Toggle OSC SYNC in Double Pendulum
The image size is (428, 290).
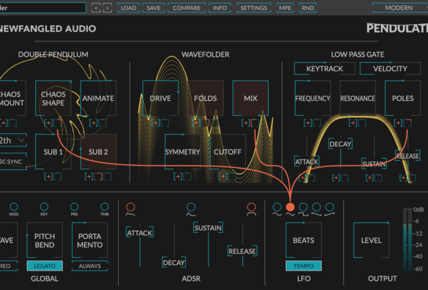click(12, 162)
